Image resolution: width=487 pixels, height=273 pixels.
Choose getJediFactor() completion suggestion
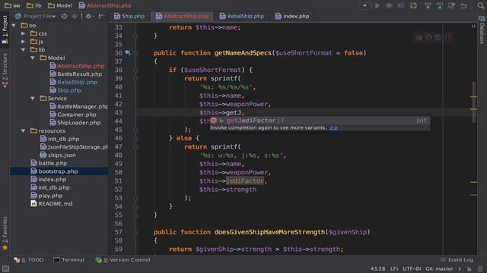tap(320, 121)
